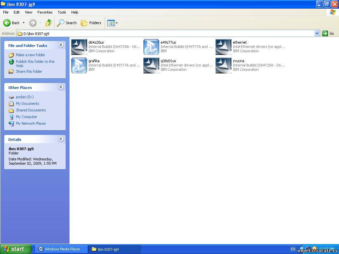Click the q38z01us file name

click(168, 61)
